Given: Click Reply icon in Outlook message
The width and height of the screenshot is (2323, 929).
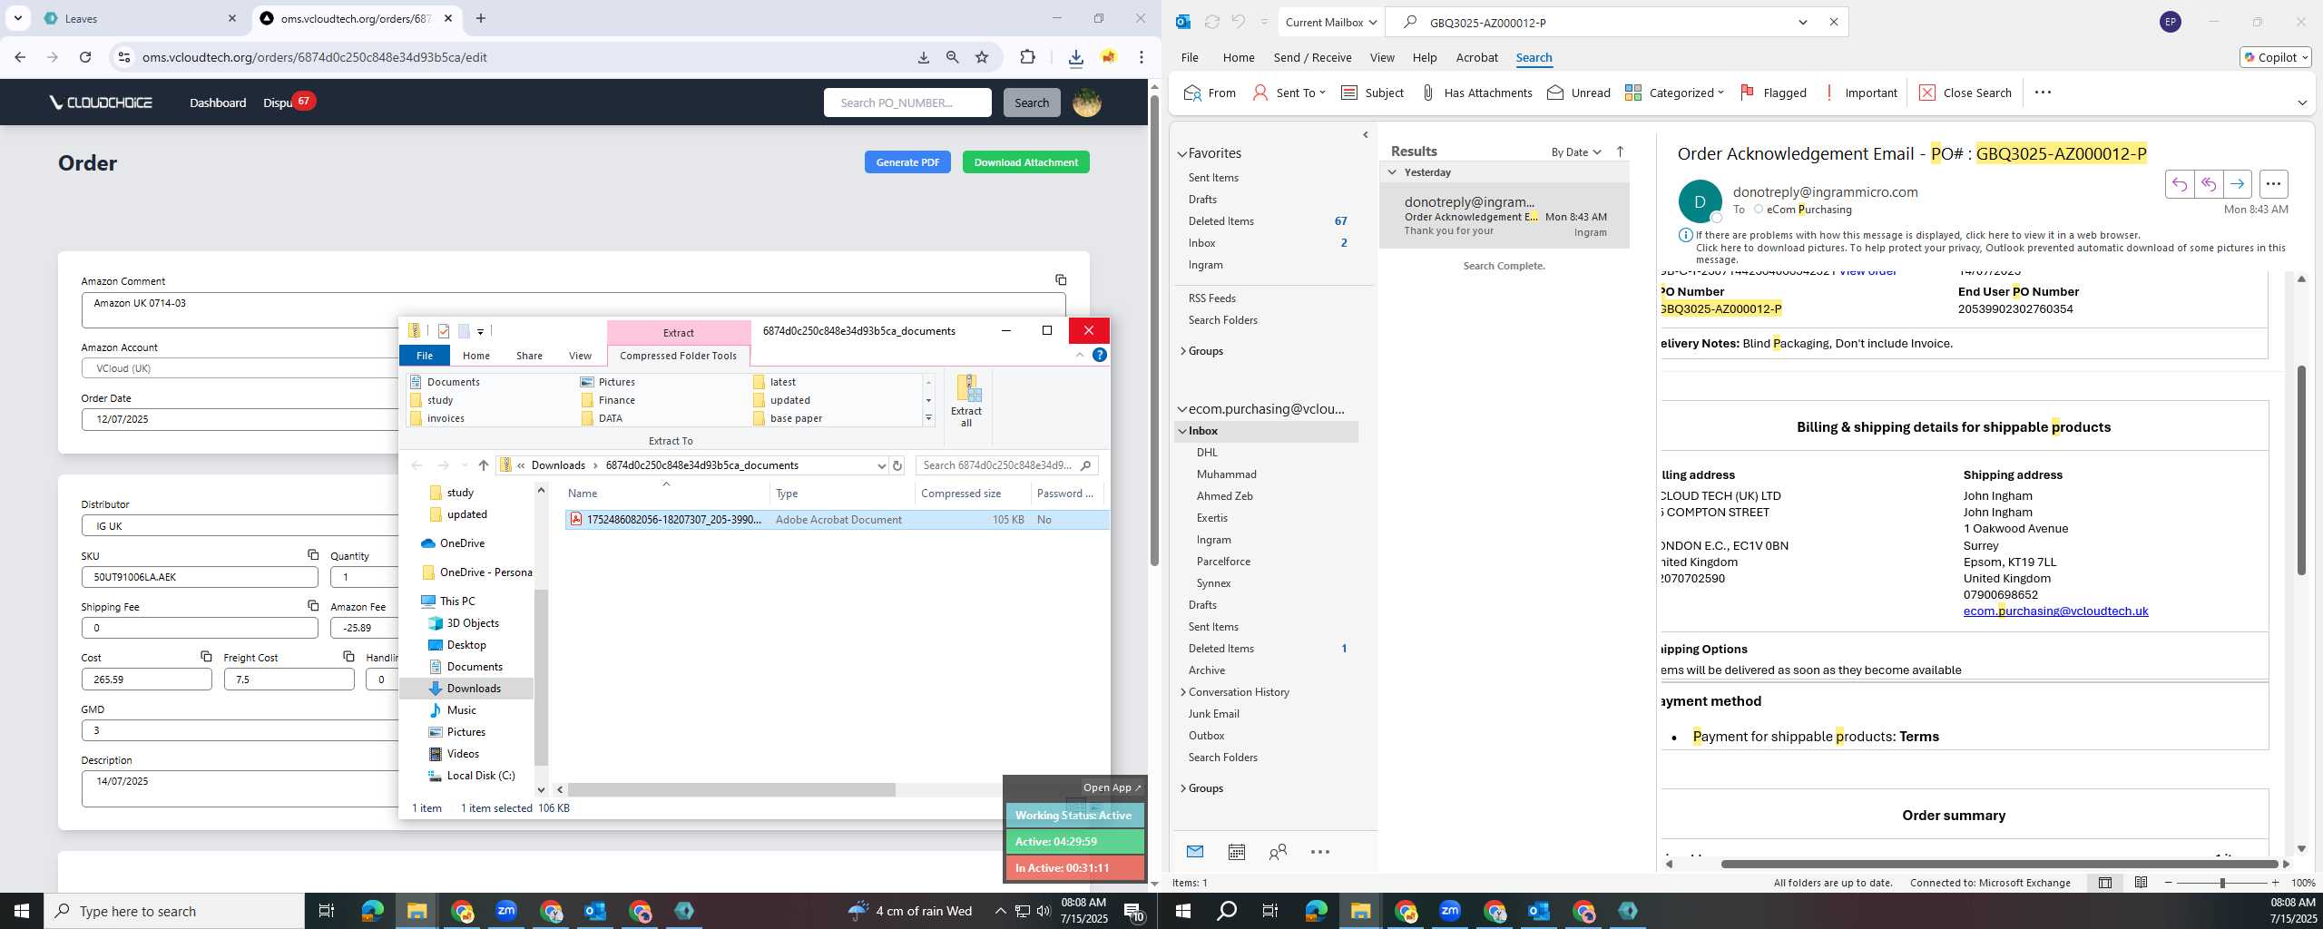Looking at the screenshot, I should (2180, 184).
